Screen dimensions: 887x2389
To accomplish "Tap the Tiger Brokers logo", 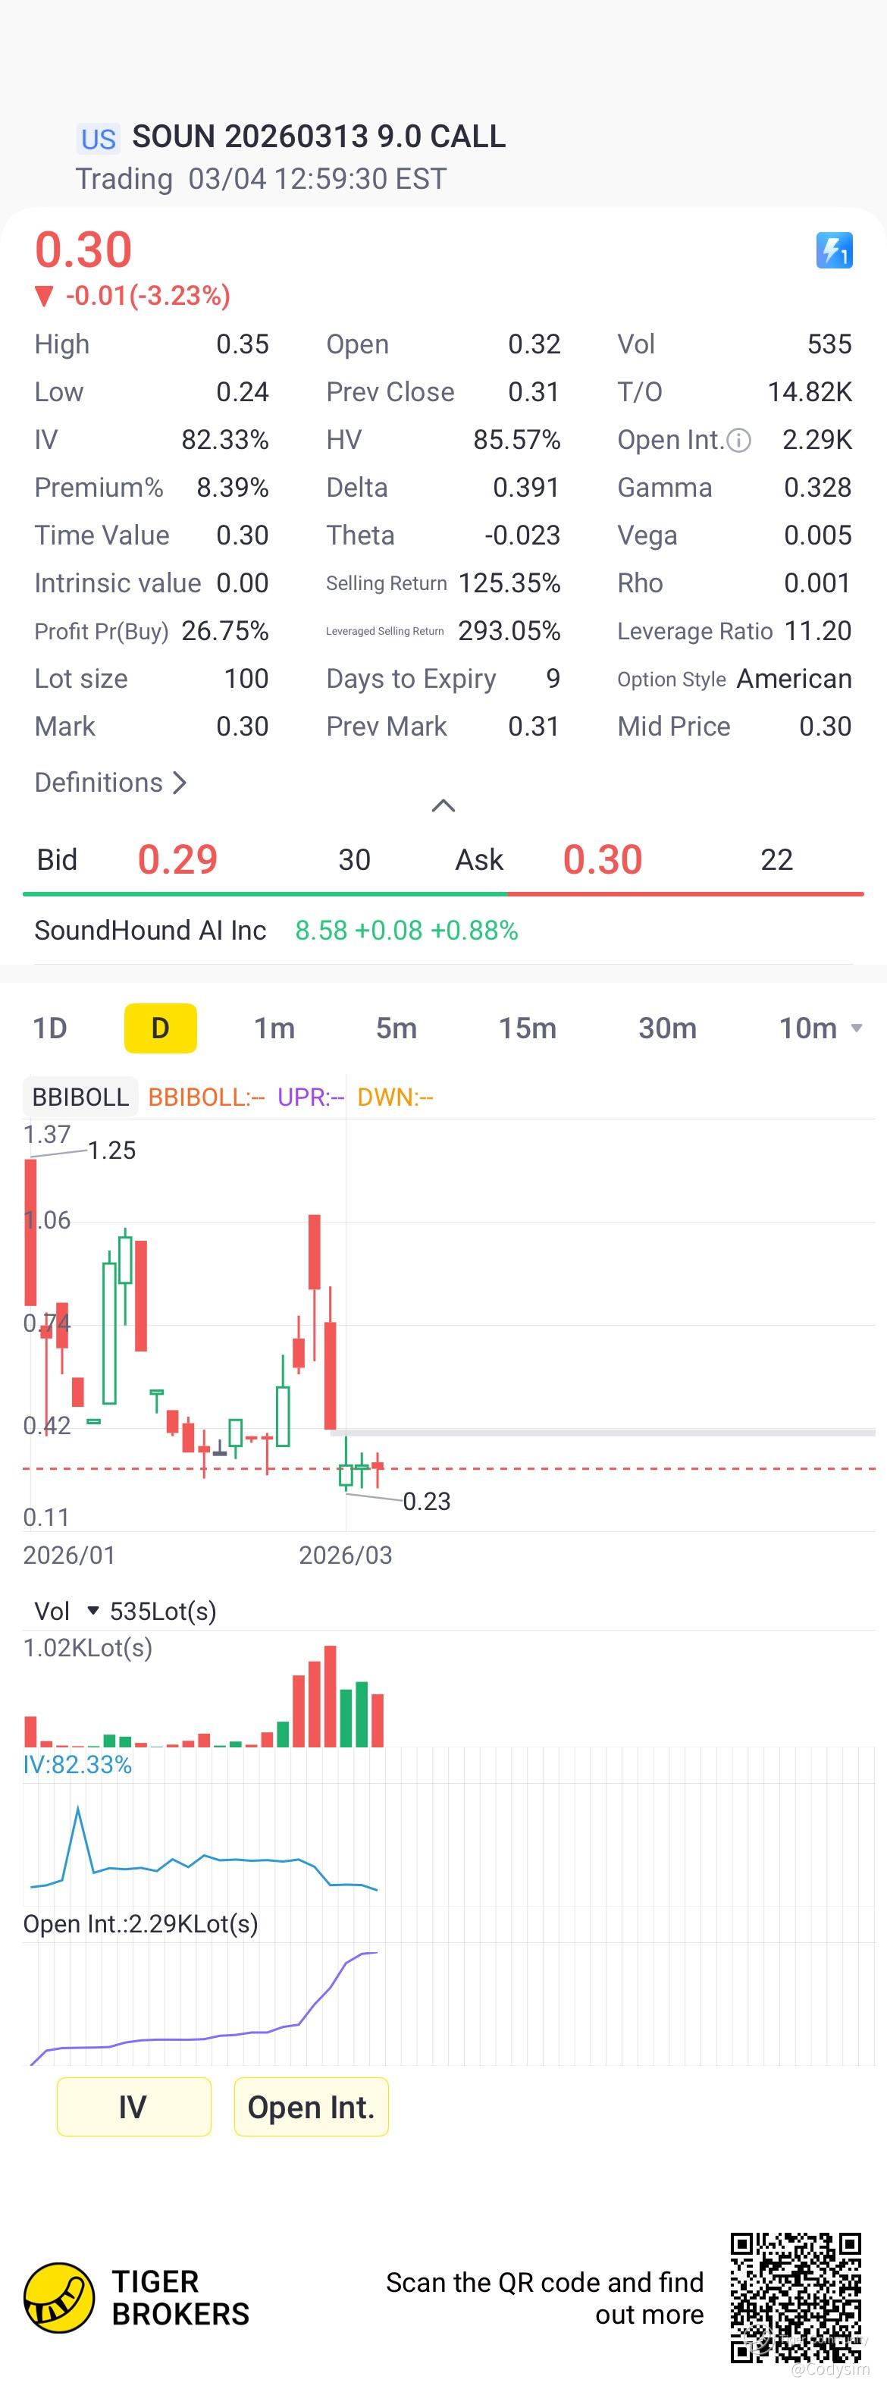I will pyautogui.click(x=58, y=2297).
